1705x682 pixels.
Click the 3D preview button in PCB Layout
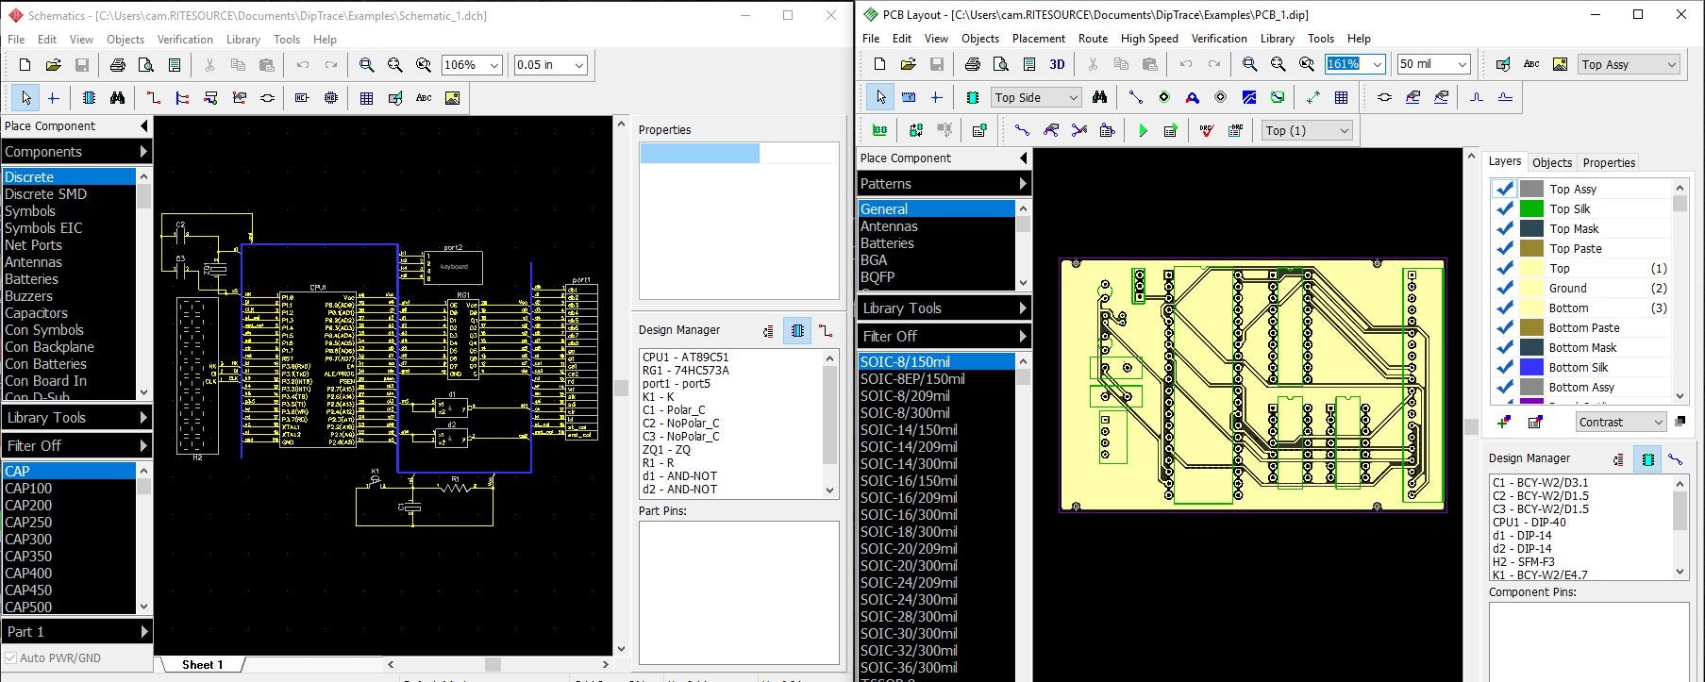1057,64
